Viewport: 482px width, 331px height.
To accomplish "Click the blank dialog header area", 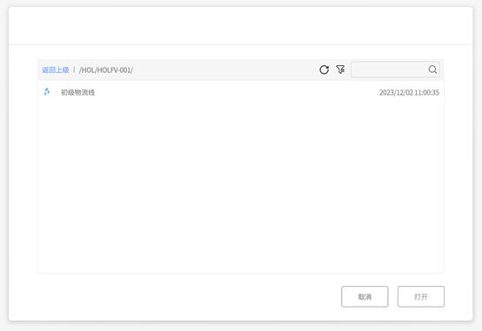I will [241, 26].
